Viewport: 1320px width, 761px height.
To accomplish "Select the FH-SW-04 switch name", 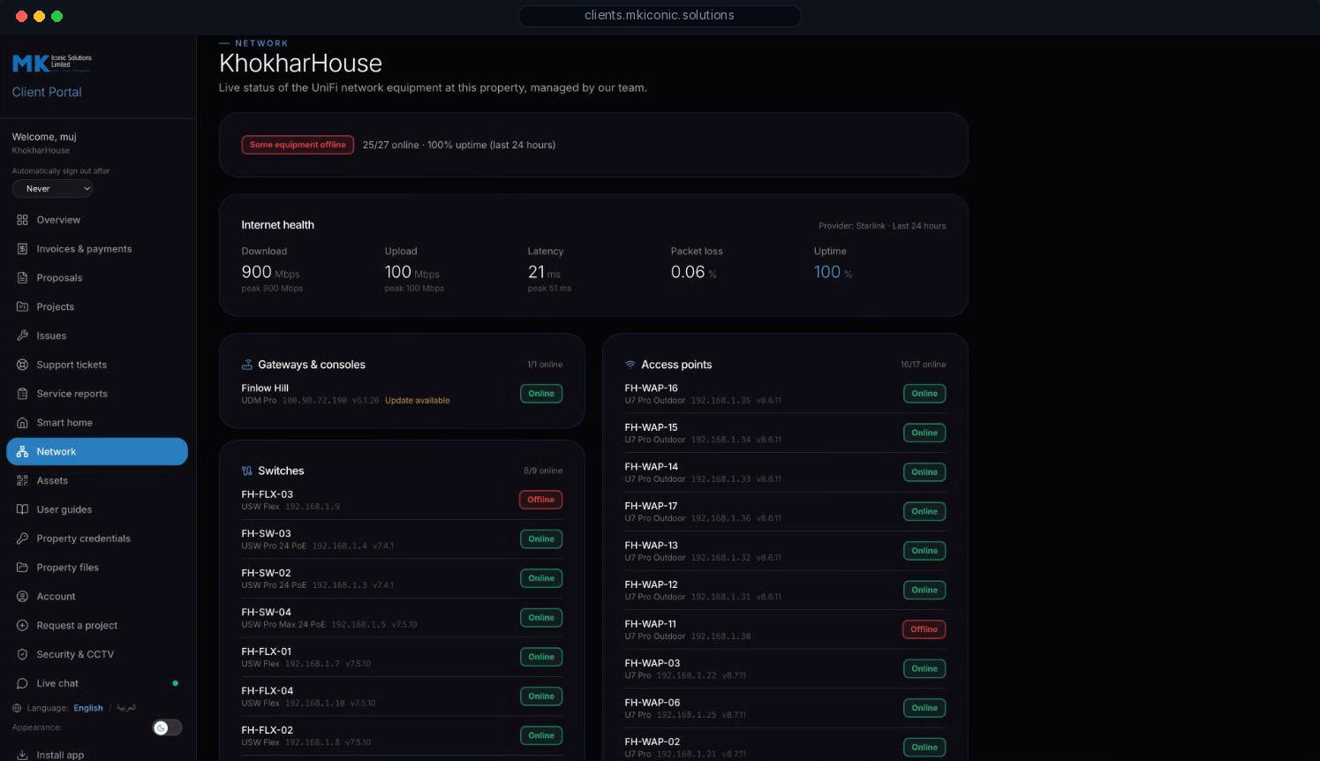I will click(x=266, y=612).
